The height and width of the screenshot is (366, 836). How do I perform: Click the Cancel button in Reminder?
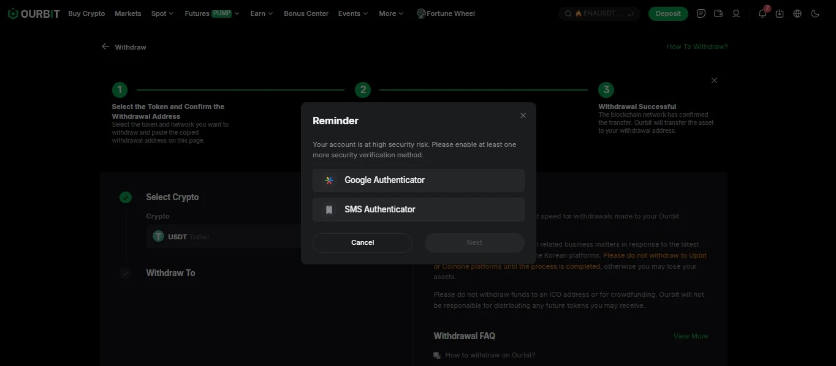click(362, 242)
